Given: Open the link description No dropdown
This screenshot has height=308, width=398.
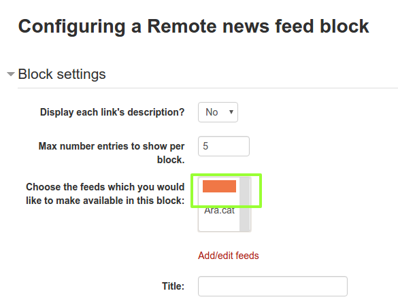Looking at the screenshot, I should pos(218,112).
